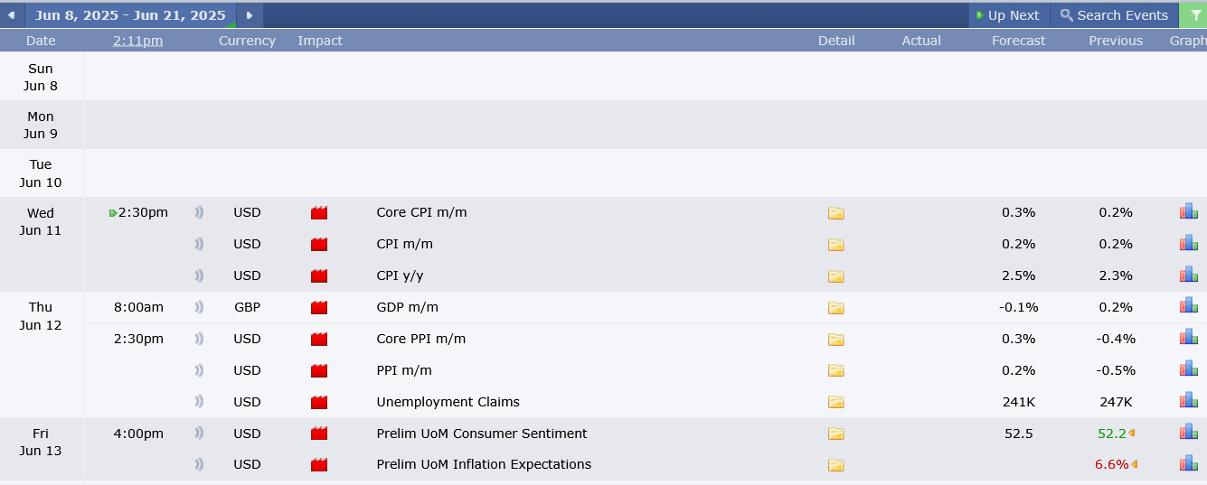Jump to Up Next event
The width and height of the screenshot is (1207, 485).
click(x=1008, y=15)
